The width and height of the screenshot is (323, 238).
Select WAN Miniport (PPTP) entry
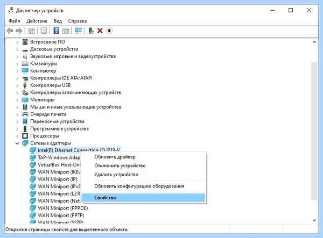[61, 215]
